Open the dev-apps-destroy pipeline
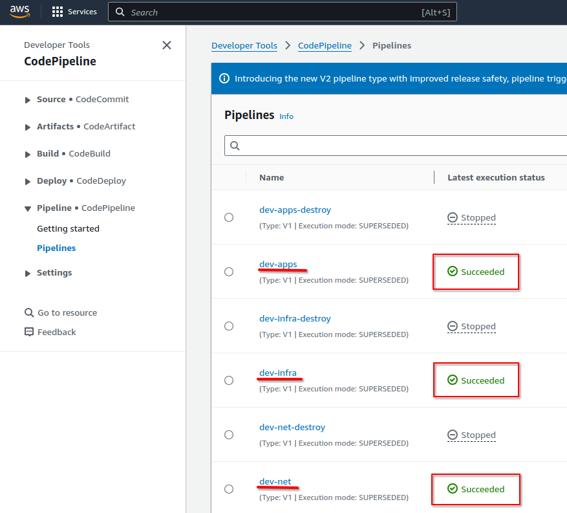This screenshot has width=567, height=513. tap(295, 210)
